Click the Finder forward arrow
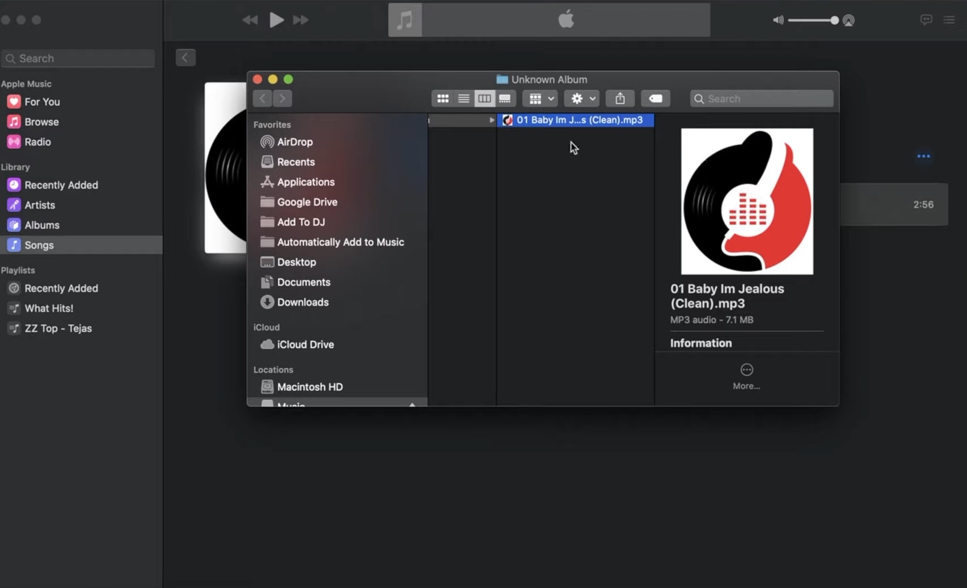967x588 pixels. 282,98
